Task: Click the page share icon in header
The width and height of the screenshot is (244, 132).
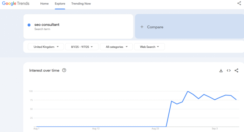Action: [239, 3]
